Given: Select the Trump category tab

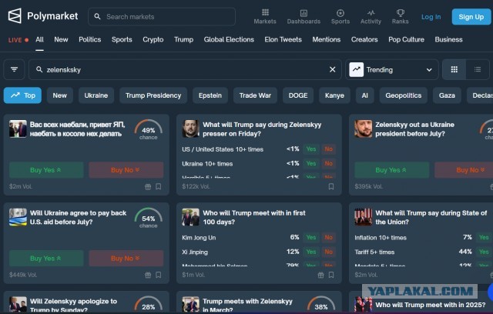Looking at the screenshot, I should pos(183,39).
